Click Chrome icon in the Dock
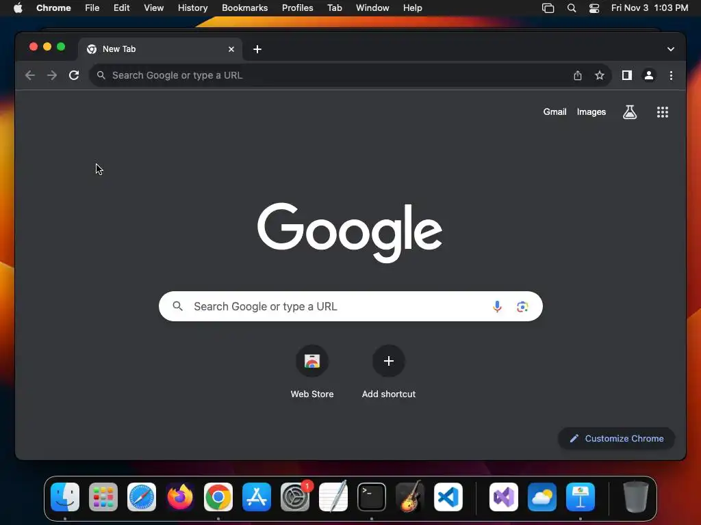The width and height of the screenshot is (701, 525). [218, 497]
